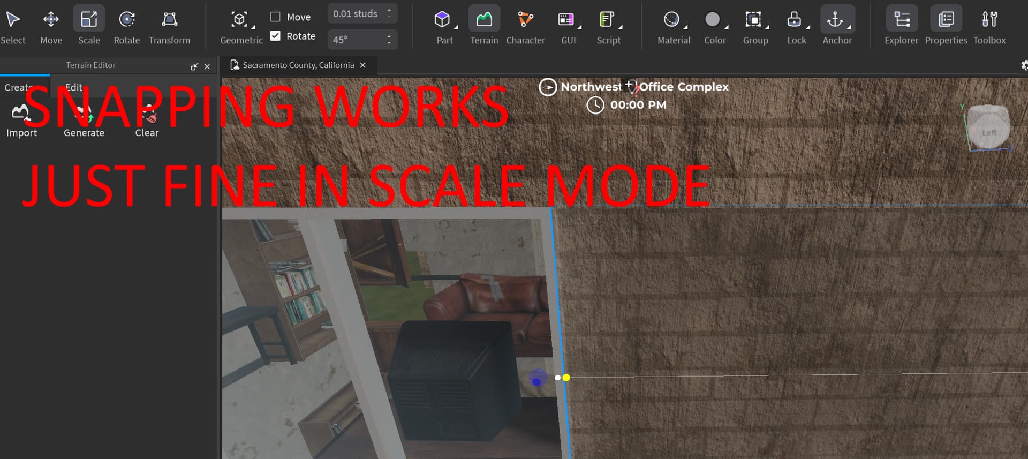Viewport: 1028px width, 459px height.
Task: Expand the GUI dropdown arrow
Action: click(x=579, y=27)
